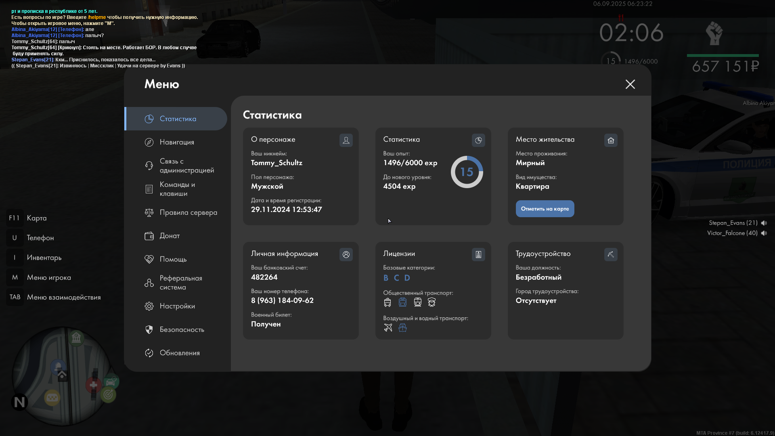Close the Меню window
Screen dimensions: 775x436
[x=630, y=84]
